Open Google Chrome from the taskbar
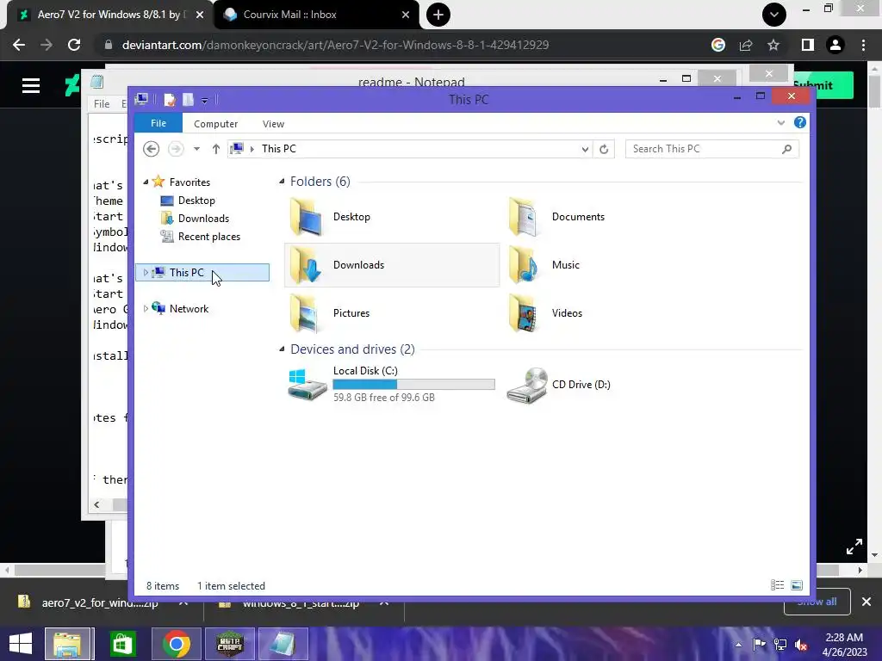The image size is (882, 661). [x=176, y=644]
